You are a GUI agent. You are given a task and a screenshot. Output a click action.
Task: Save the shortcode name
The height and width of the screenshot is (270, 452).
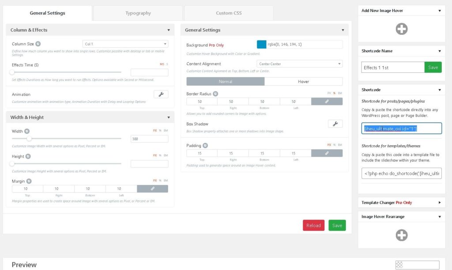433,67
